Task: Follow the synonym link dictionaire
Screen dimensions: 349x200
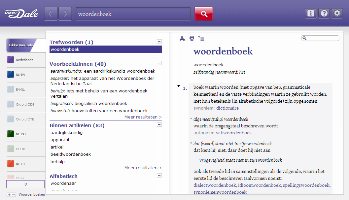Action: 227,108
